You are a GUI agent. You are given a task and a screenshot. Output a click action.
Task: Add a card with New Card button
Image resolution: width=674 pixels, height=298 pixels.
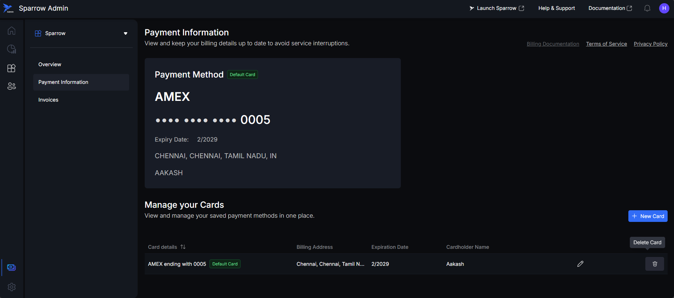coord(647,216)
